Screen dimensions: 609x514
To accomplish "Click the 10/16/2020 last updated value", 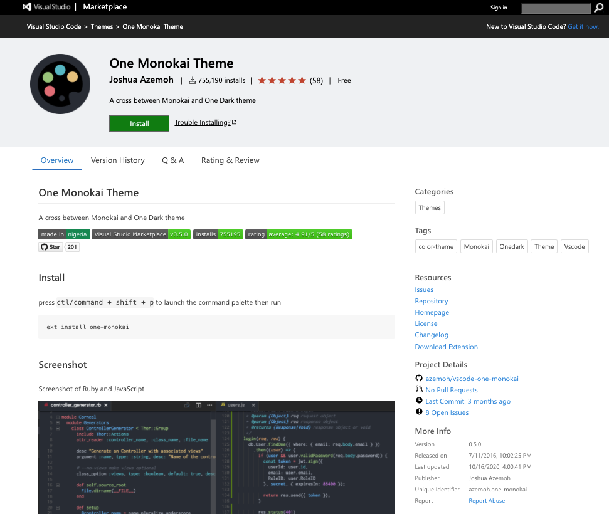I will click(x=500, y=466).
